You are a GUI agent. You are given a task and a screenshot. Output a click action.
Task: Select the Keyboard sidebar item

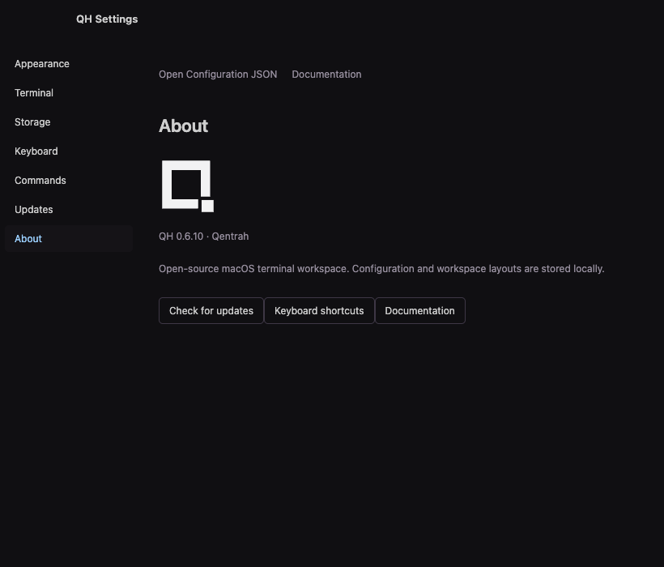coord(69,151)
